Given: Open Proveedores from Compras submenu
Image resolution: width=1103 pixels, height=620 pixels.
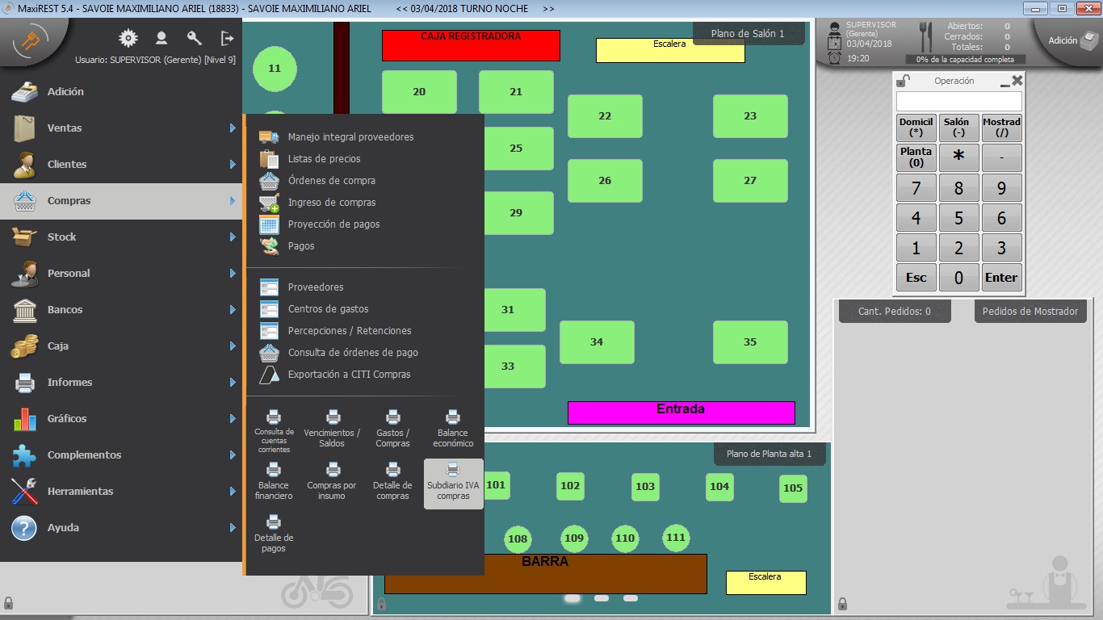Looking at the screenshot, I should pyautogui.click(x=316, y=287).
